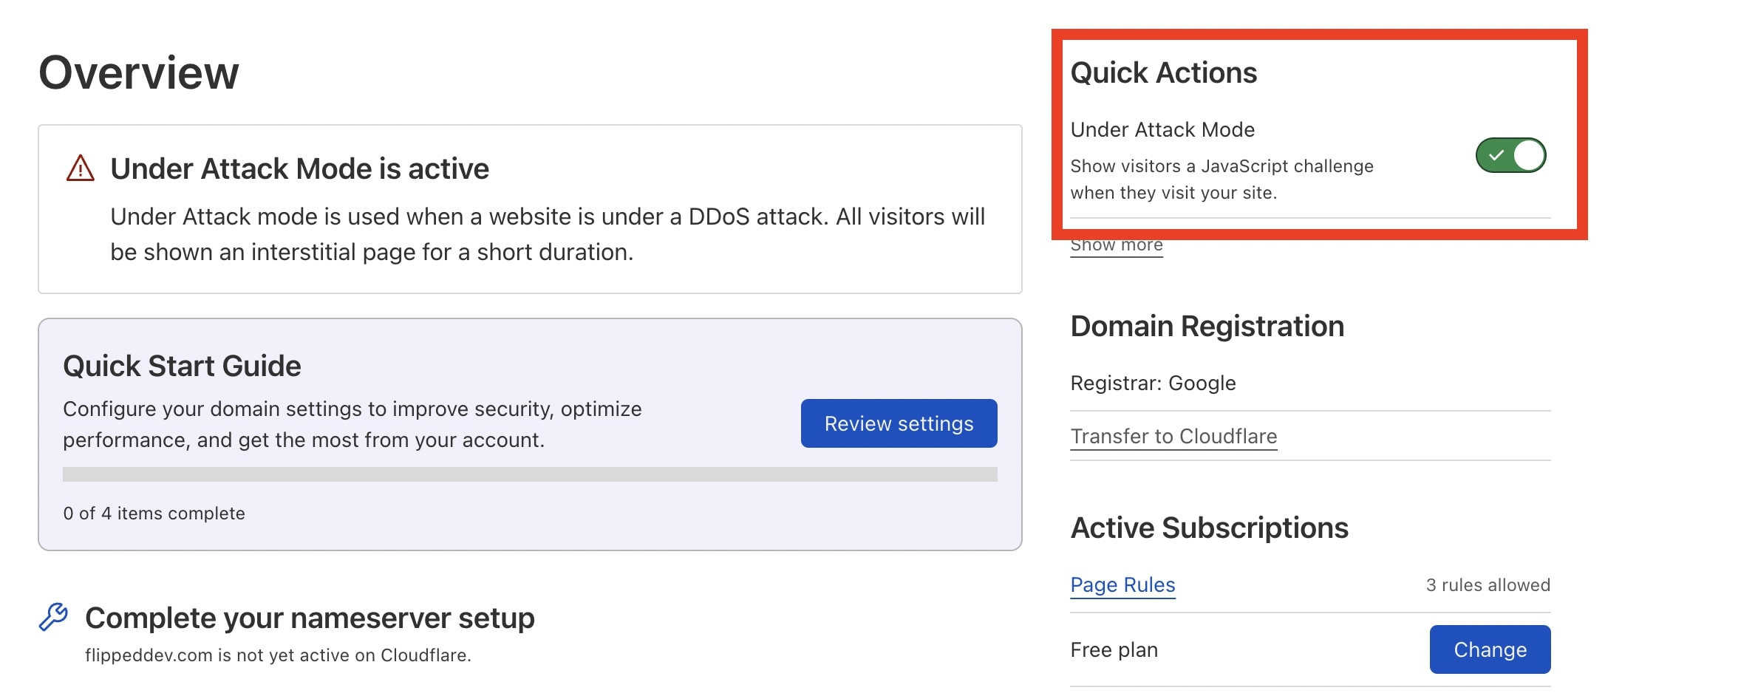
Task: Click the 0 of 4 items complete text
Action: pyautogui.click(x=154, y=513)
